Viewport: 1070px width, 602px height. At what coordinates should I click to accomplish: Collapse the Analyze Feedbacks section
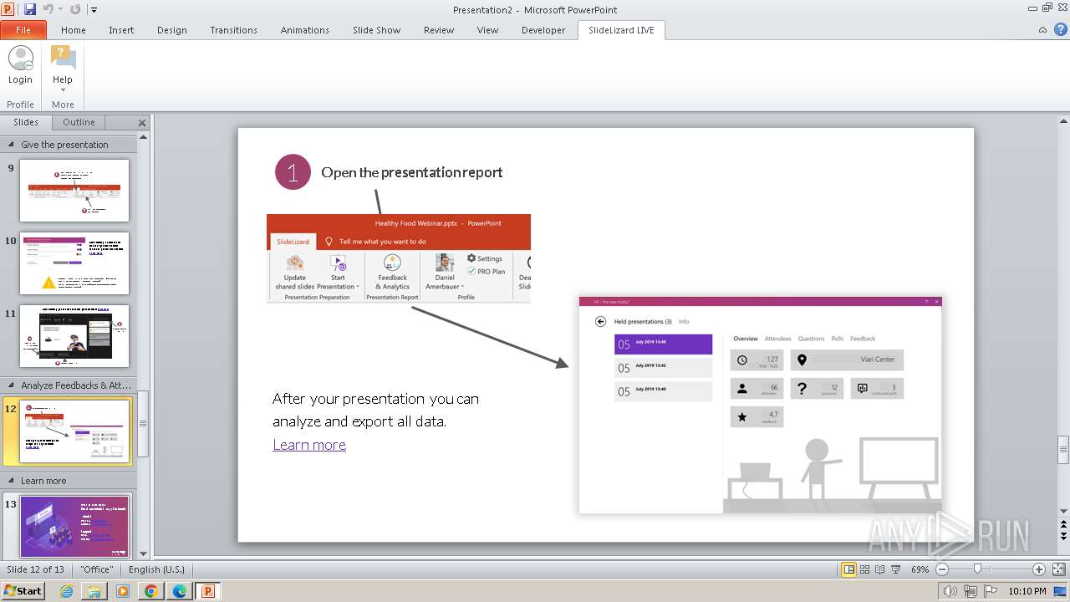[10, 385]
